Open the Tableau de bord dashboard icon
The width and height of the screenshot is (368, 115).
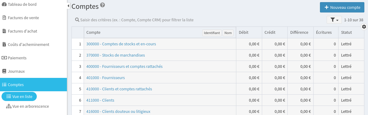tap(4, 4)
